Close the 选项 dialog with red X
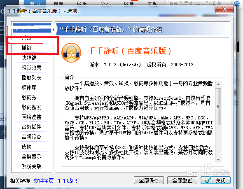This screenshot has width=243, height=189. point(224,9)
